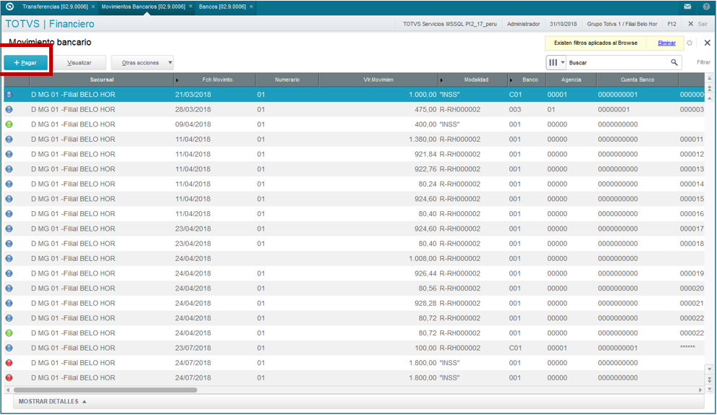The width and height of the screenshot is (717, 415).
Task: Click date cell 28/03/2018
Action: coord(193,110)
